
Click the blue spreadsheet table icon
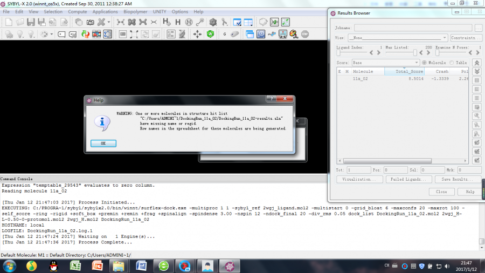tap(248, 22)
